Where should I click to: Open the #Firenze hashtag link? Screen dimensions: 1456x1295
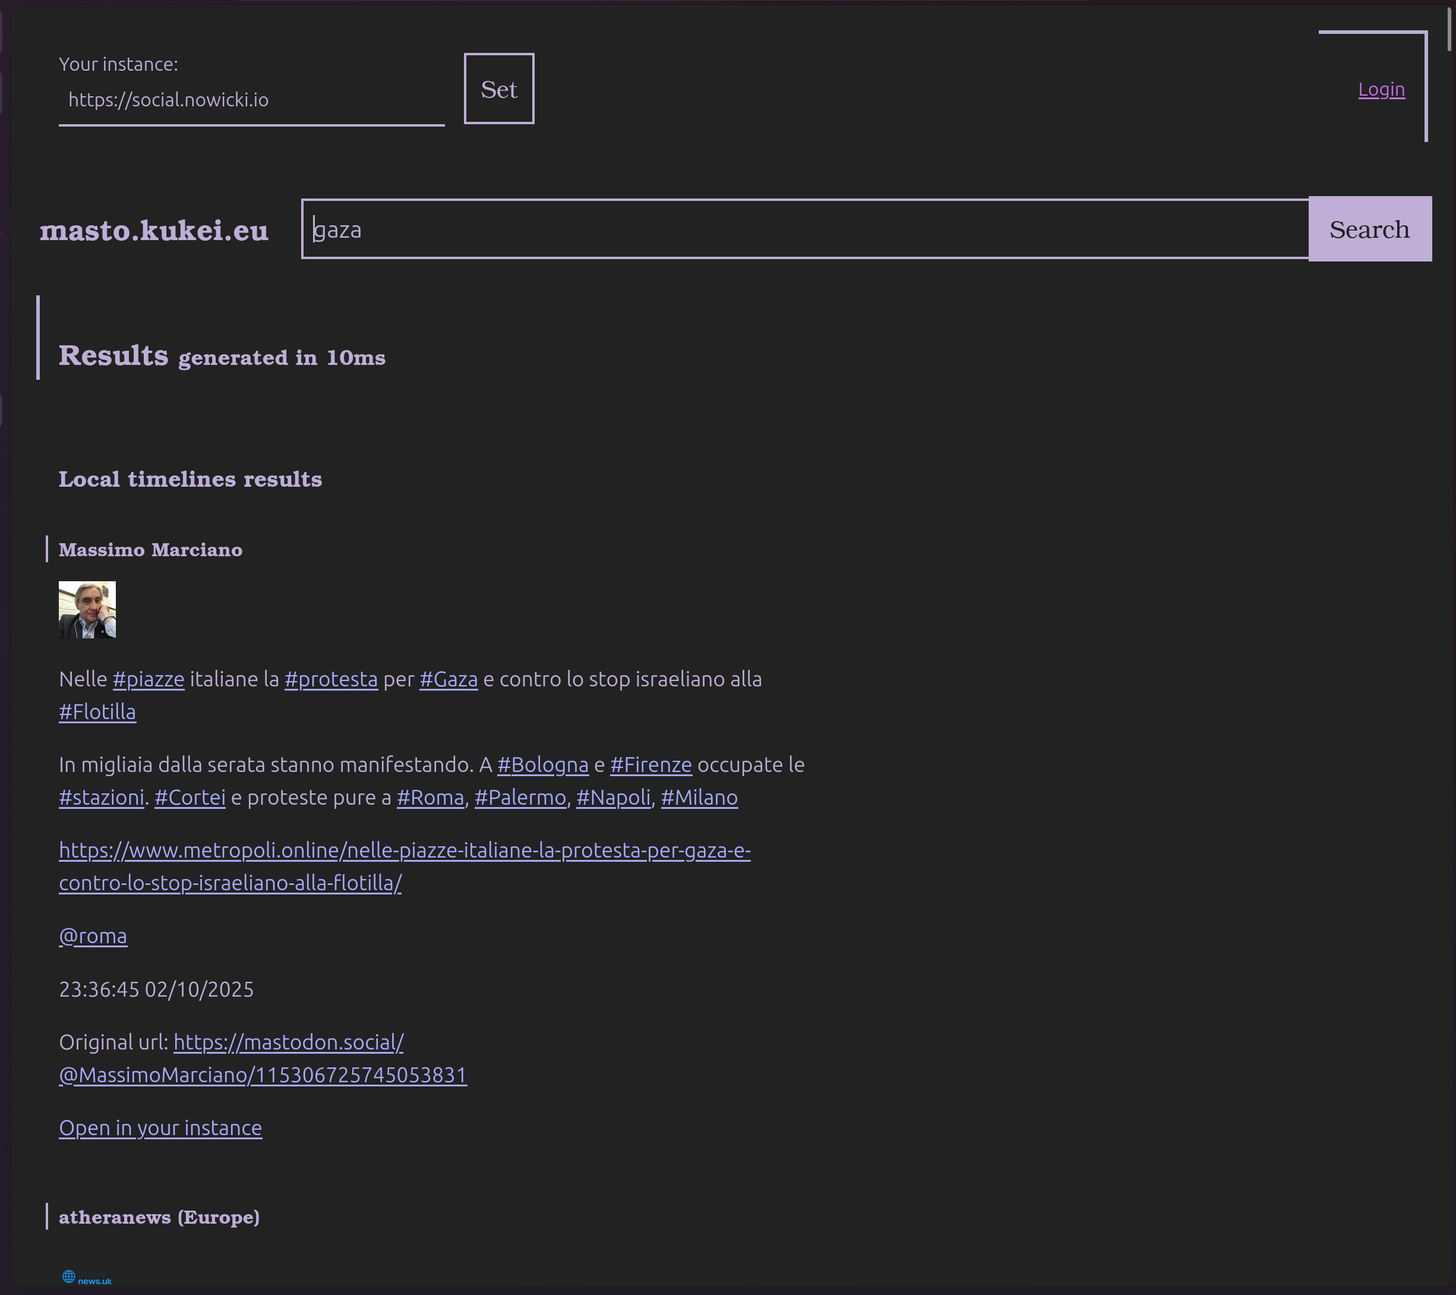[650, 765]
